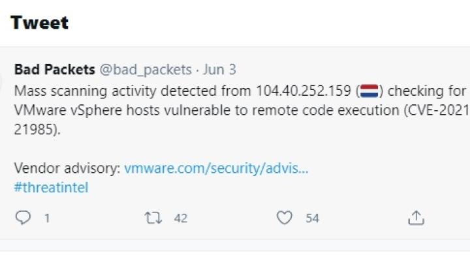The width and height of the screenshot is (470, 264).
Task: Open the Jun 3 timestamp
Action: [x=220, y=70]
